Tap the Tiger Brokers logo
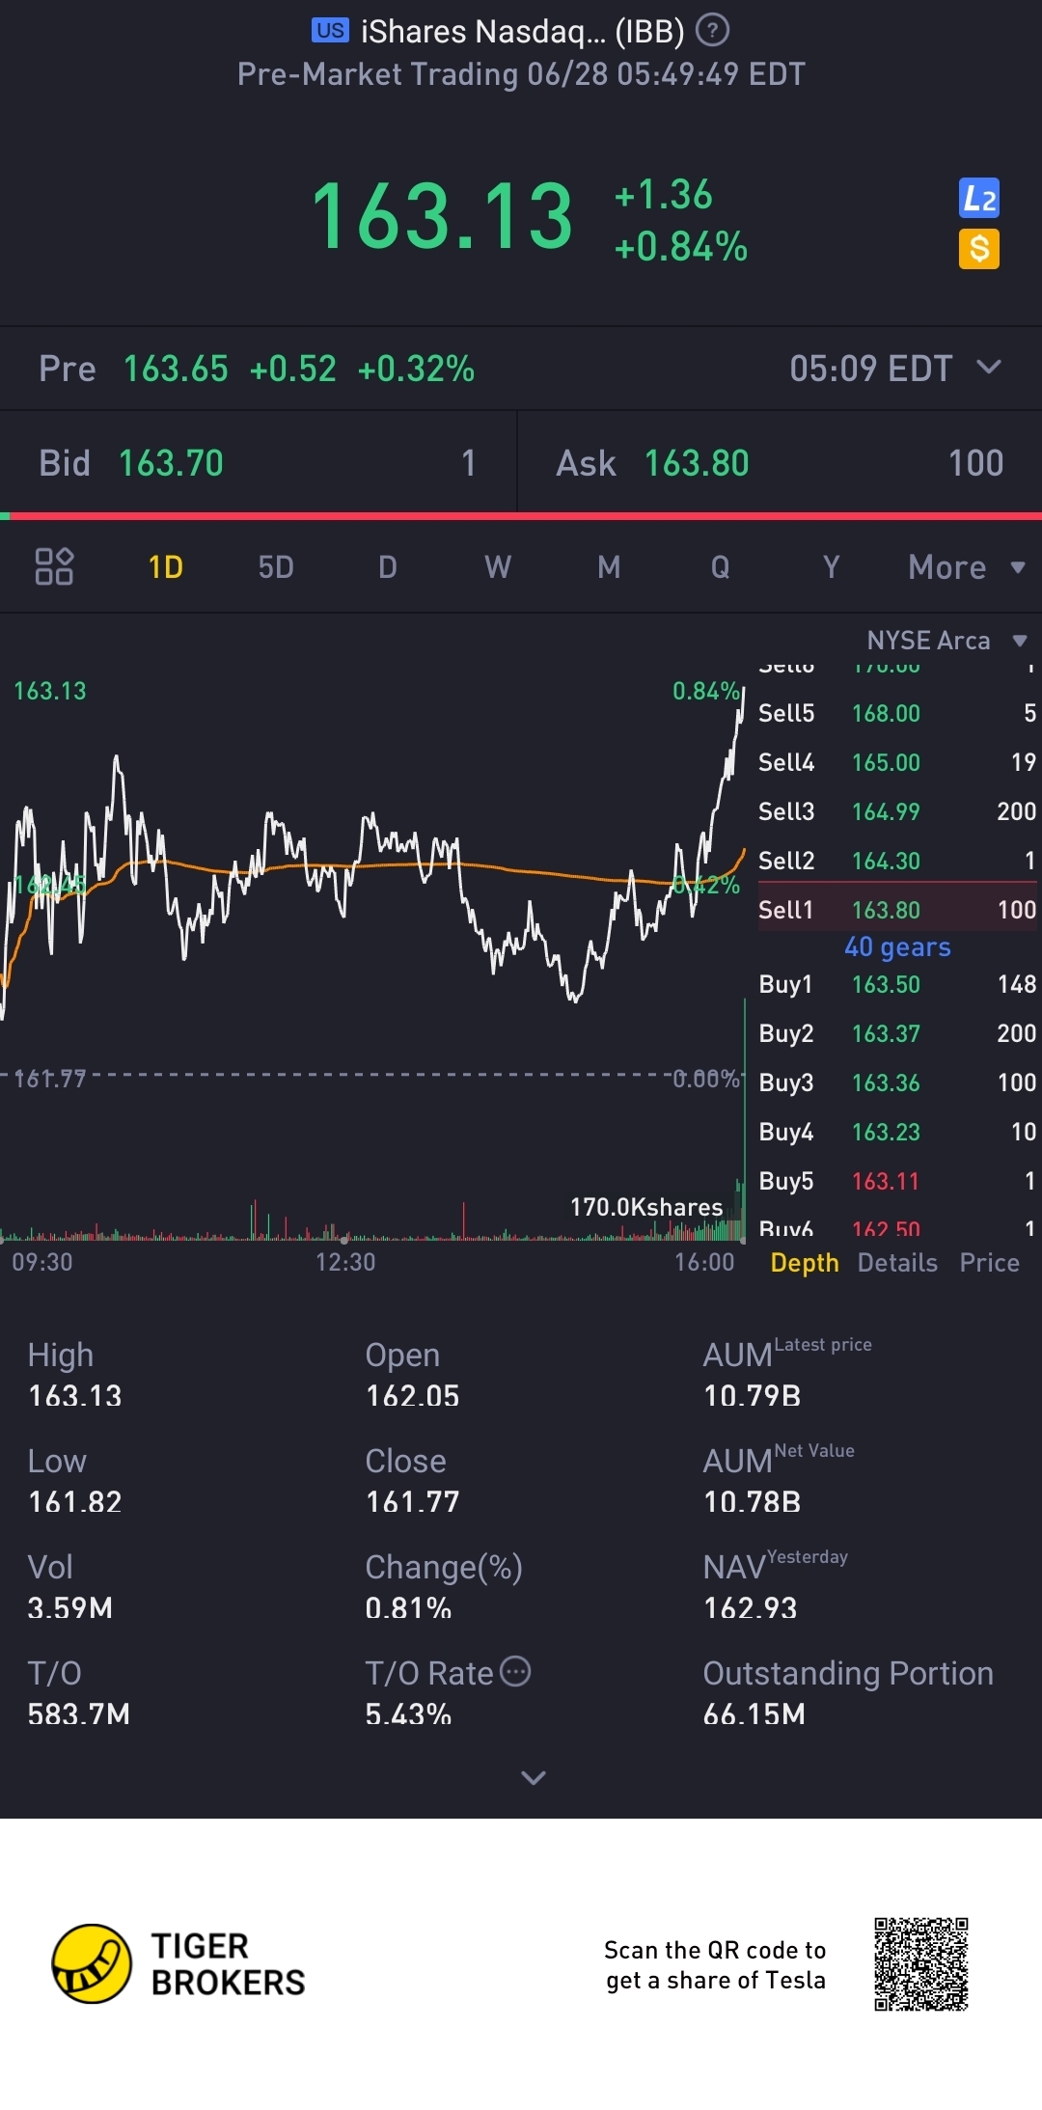The height and width of the screenshot is (2110, 1042). click(x=178, y=1963)
